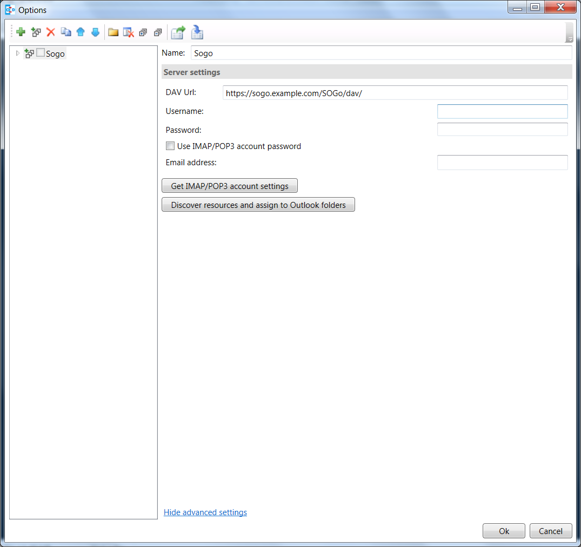Focus the Password input field
This screenshot has width=581, height=547.
(503, 130)
